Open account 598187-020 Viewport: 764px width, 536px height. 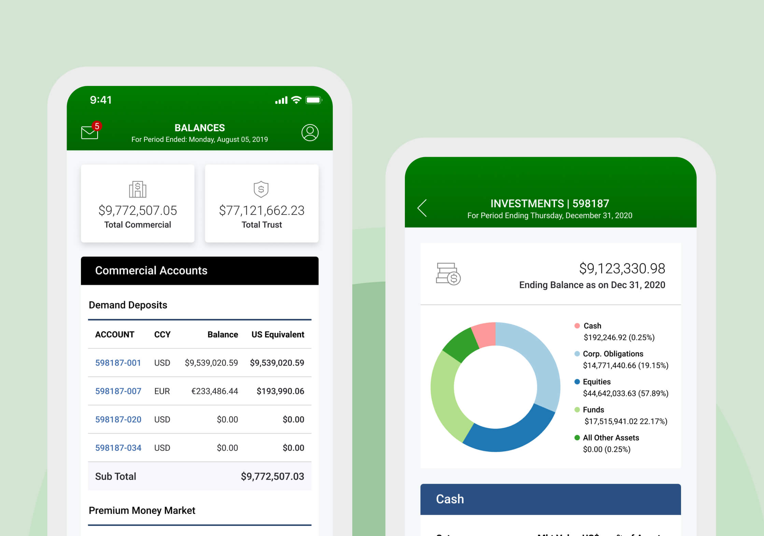pos(118,419)
